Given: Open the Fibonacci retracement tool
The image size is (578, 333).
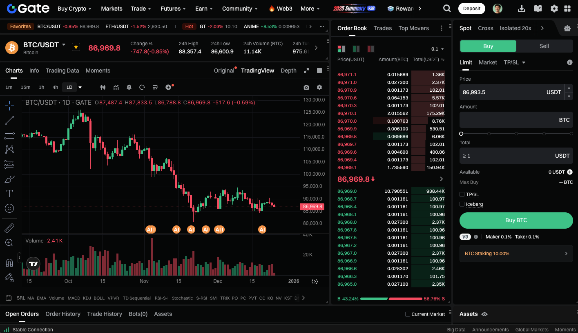Looking at the screenshot, I should point(9,135).
